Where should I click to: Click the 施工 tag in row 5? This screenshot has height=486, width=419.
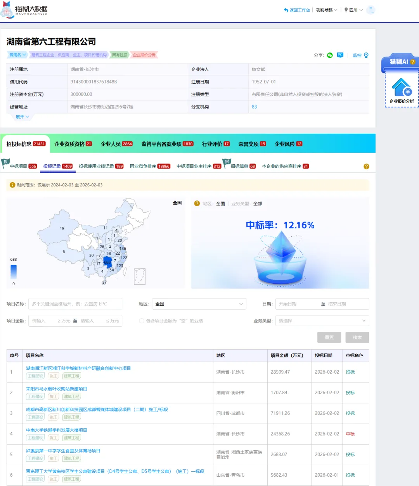point(53,458)
